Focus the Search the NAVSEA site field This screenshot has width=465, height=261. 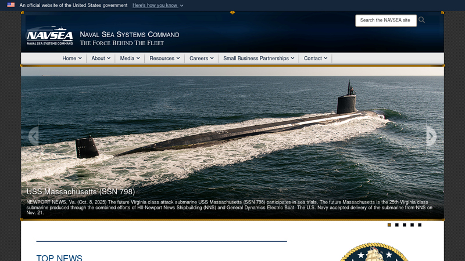[x=386, y=20]
